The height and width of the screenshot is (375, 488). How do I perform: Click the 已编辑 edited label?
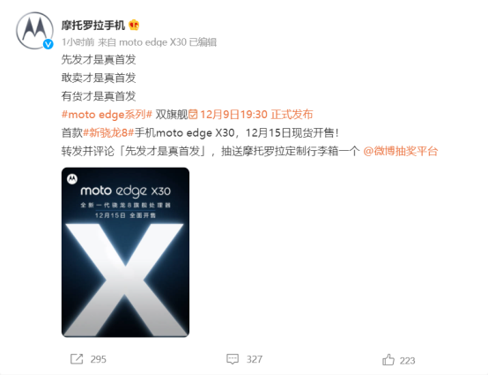[203, 42]
